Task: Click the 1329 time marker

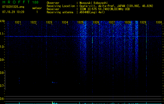Action: 143,22
